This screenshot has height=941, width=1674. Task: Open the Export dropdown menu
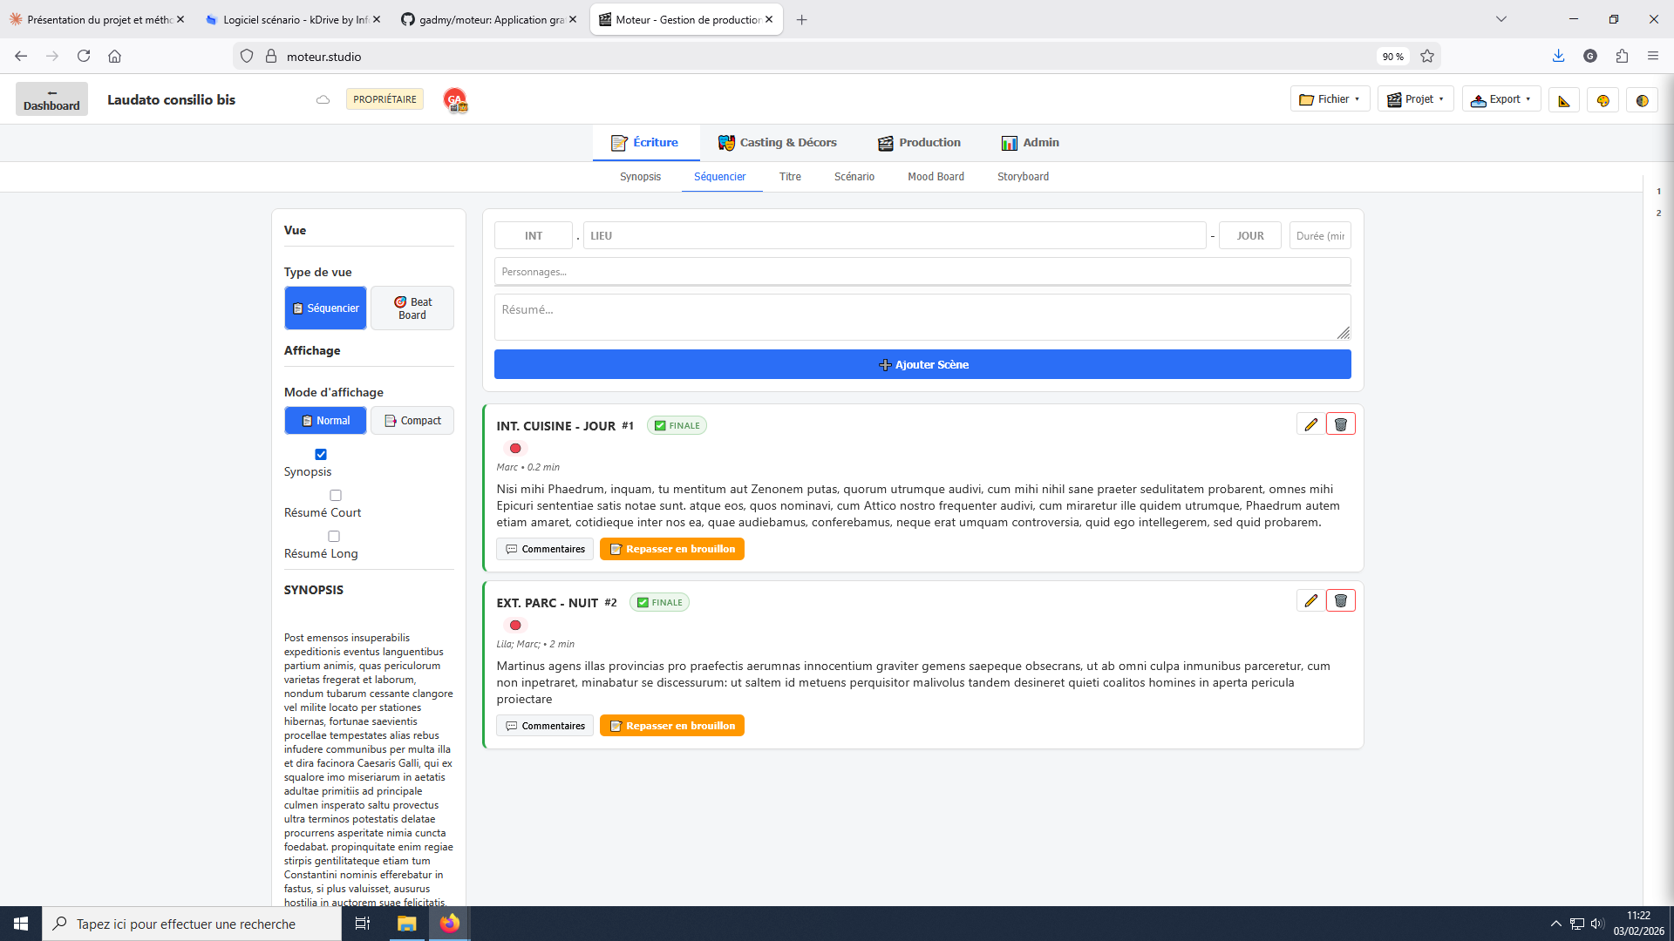[x=1500, y=99]
